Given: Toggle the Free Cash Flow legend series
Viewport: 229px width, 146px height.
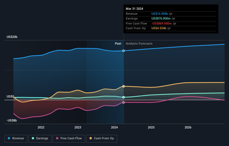Looking at the screenshot, I should tap(69, 138).
